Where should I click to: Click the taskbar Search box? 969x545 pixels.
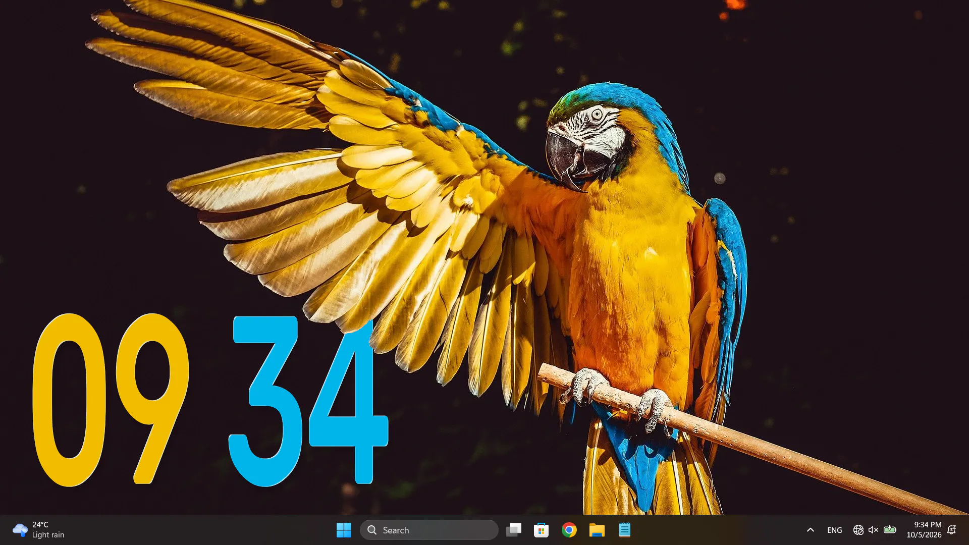pyautogui.click(x=429, y=530)
